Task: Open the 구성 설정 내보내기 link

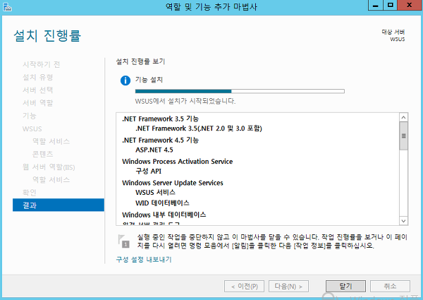Action: coord(144,260)
